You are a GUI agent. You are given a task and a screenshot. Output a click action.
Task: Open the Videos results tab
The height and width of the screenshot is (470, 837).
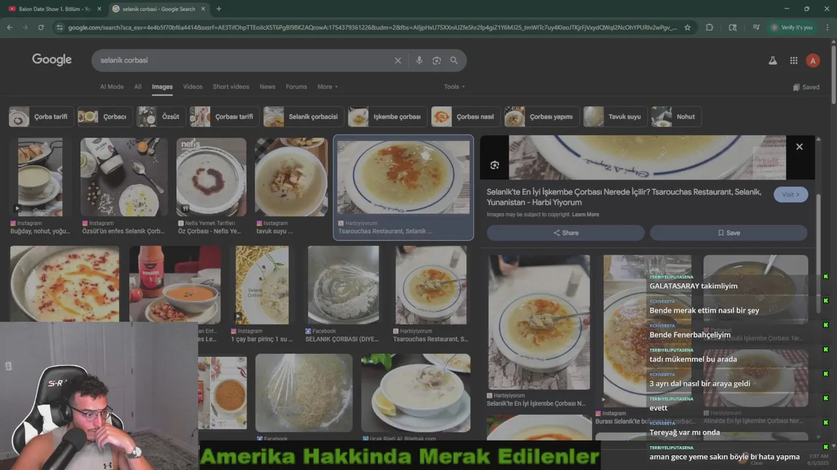pos(192,87)
